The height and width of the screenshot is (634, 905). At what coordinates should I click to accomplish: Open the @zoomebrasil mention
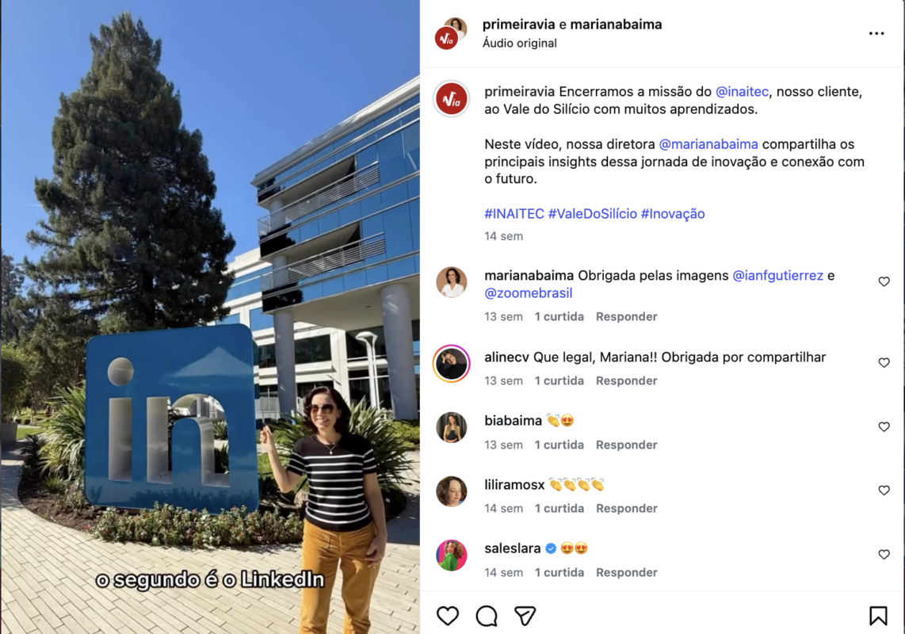click(x=528, y=293)
